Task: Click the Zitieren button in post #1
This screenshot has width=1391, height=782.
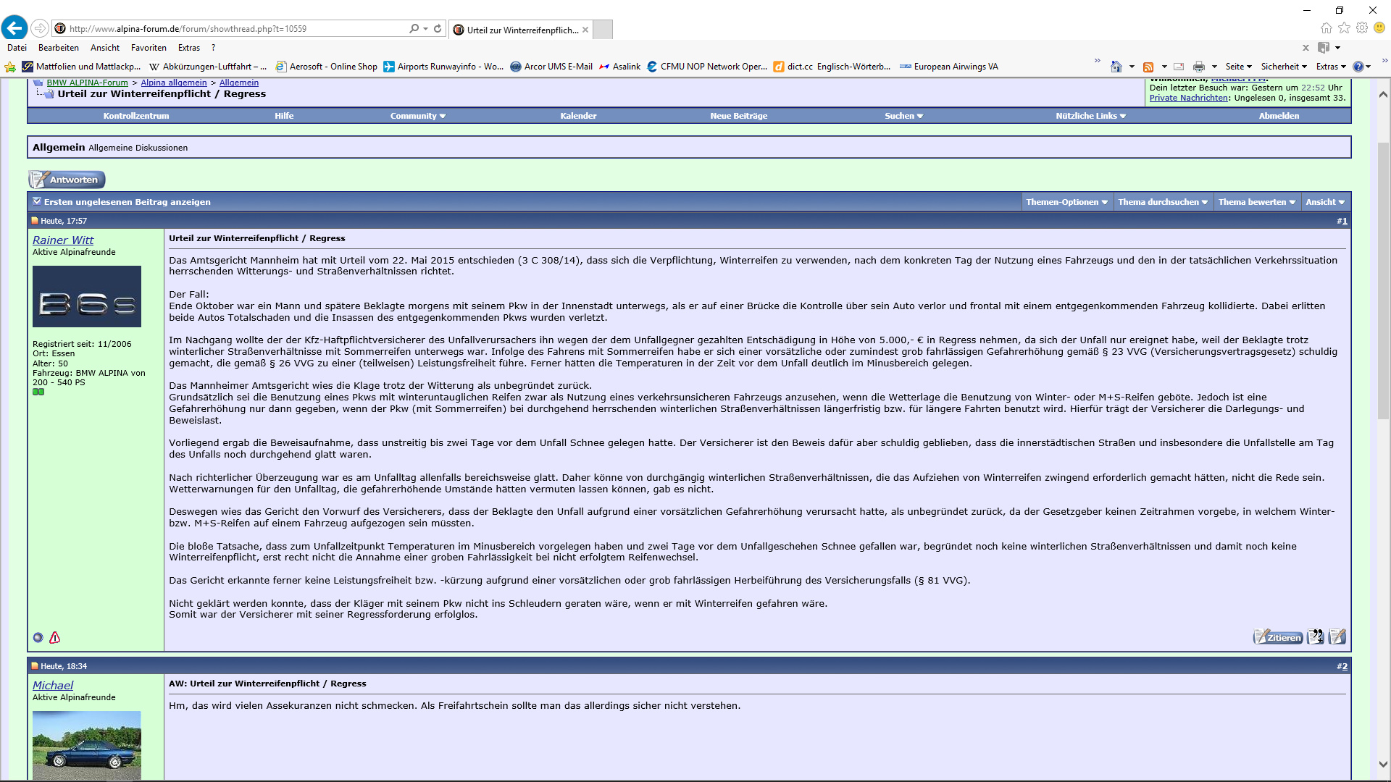Action: (x=1278, y=637)
